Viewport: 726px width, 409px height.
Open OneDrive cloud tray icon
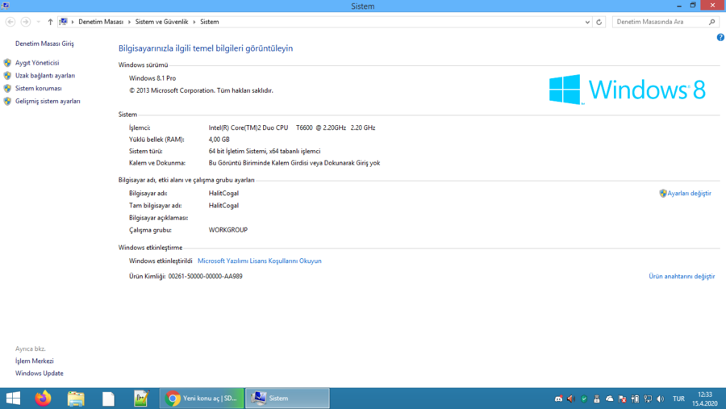tap(609, 399)
